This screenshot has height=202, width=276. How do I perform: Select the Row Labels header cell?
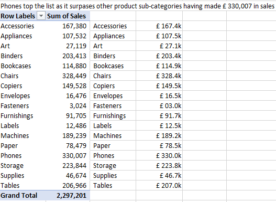click(x=23, y=16)
